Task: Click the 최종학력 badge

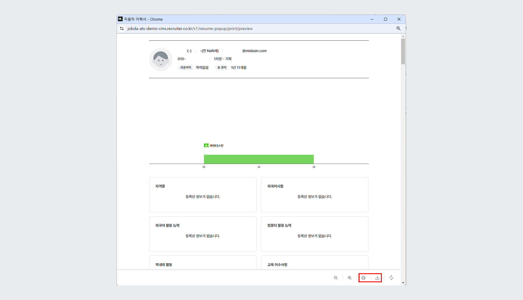Action: (186, 68)
